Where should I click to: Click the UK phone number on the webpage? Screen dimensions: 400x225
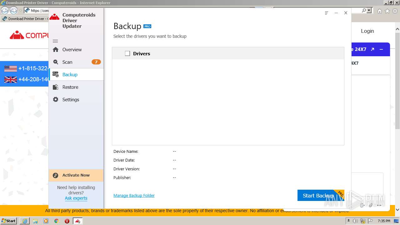pos(34,79)
